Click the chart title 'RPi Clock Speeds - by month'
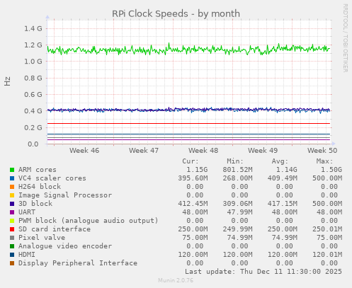Image resolution: width=352 pixels, height=288 pixels. tap(176, 13)
